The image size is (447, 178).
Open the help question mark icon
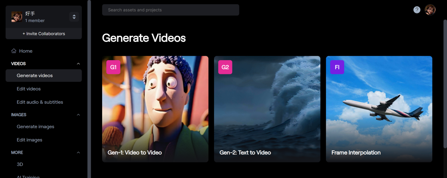pos(417,10)
